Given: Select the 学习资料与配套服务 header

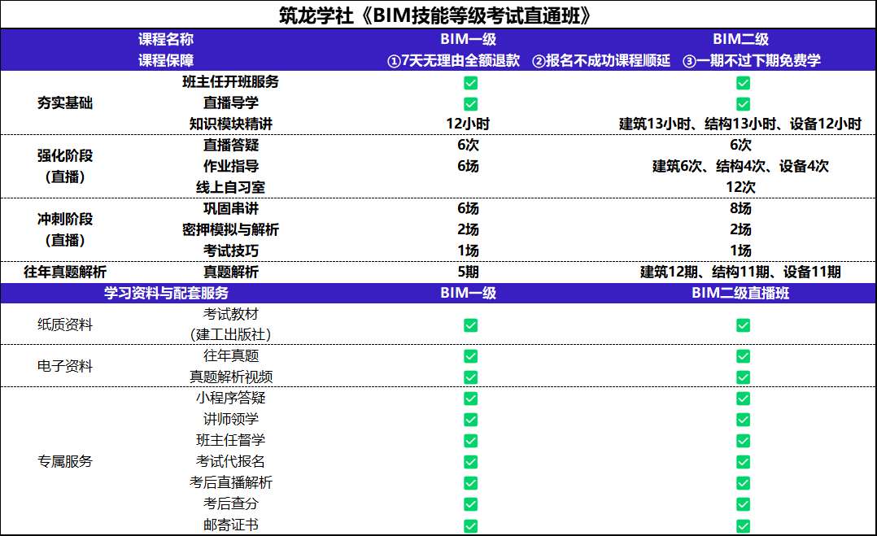Looking at the screenshot, I should coord(166,293).
